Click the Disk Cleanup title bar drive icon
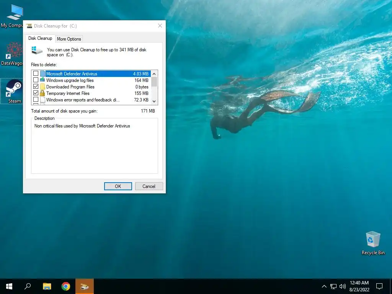This screenshot has width=392, height=294. pos(29,26)
